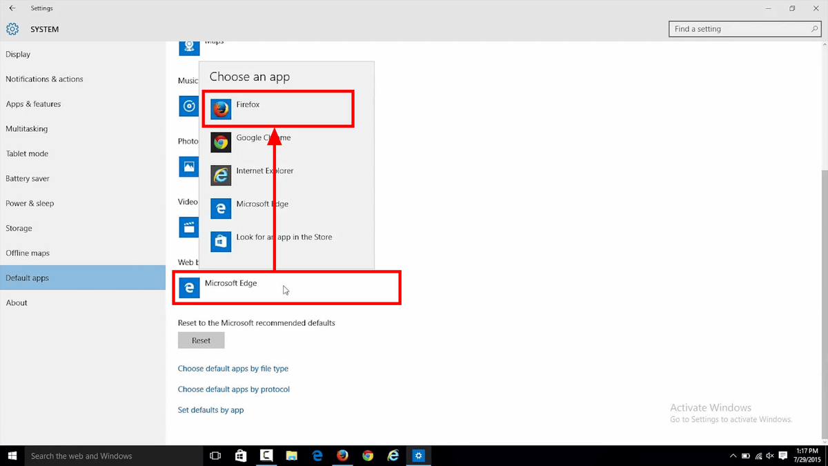Click the Video player default app icon

(188, 227)
